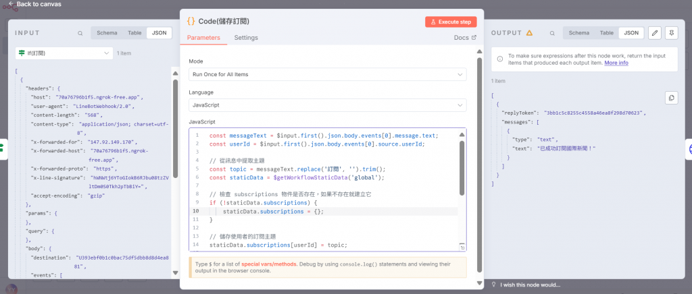
Task: Click the copy output JSON icon
Action: pos(671,98)
